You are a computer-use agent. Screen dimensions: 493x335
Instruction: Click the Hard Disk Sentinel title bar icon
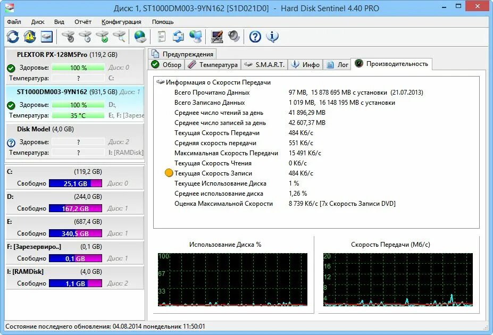click(x=9, y=7)
